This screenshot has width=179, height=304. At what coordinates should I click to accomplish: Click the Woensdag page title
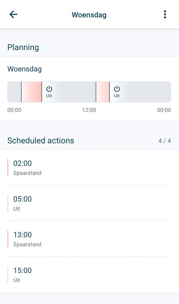89,15
